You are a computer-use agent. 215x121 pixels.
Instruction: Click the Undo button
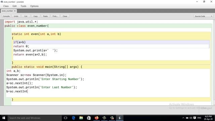(16, 16)
